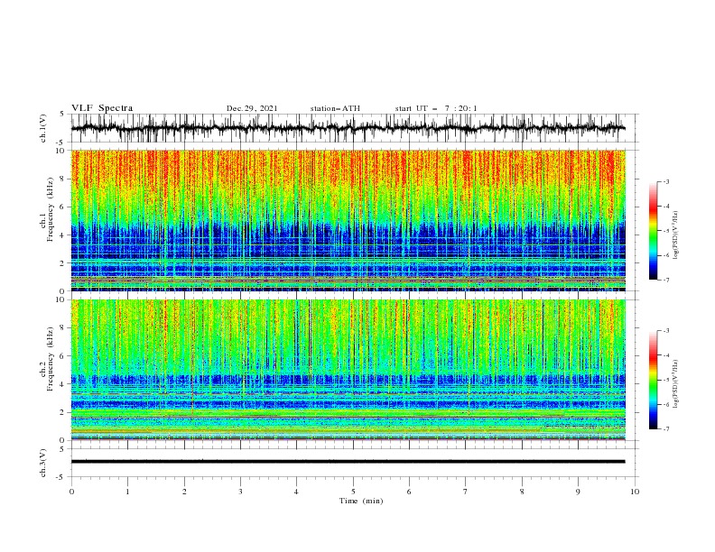
Task: Click the "10" tick on ch.1 frequency axis
Action: pyautogui.click(x=61, y=151)
